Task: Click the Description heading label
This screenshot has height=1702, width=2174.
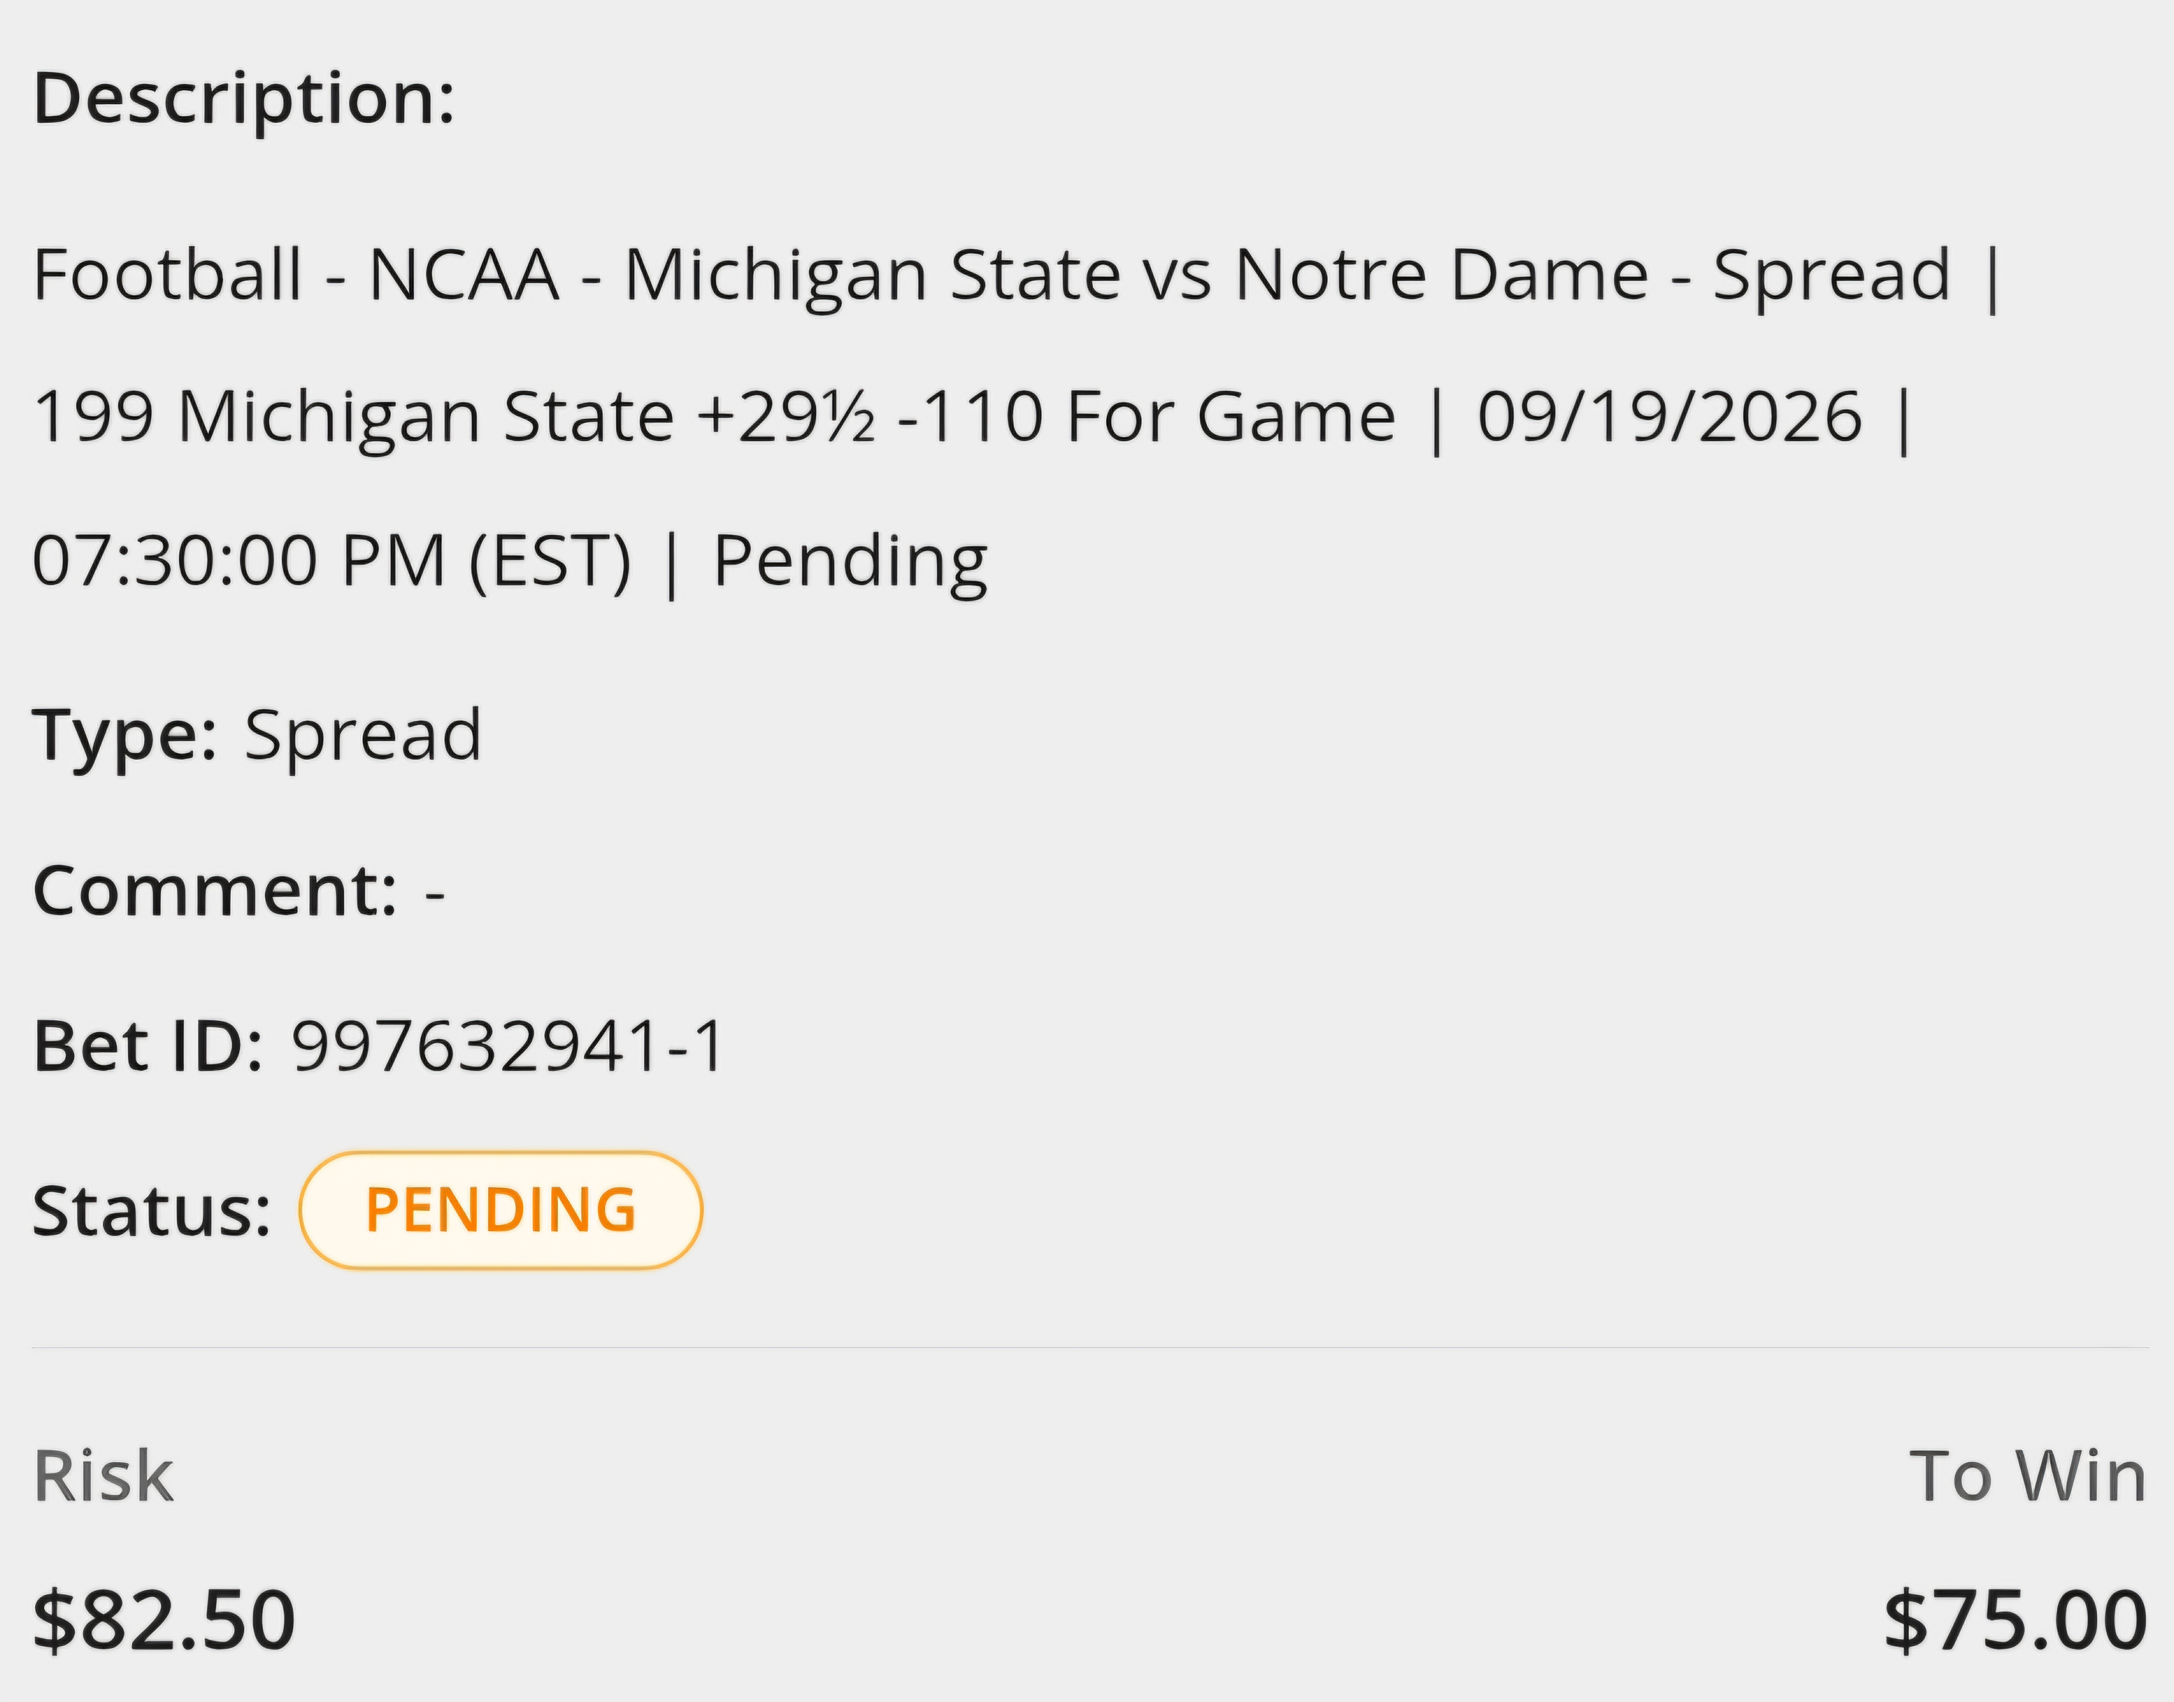Action: (x=244, y=101)
